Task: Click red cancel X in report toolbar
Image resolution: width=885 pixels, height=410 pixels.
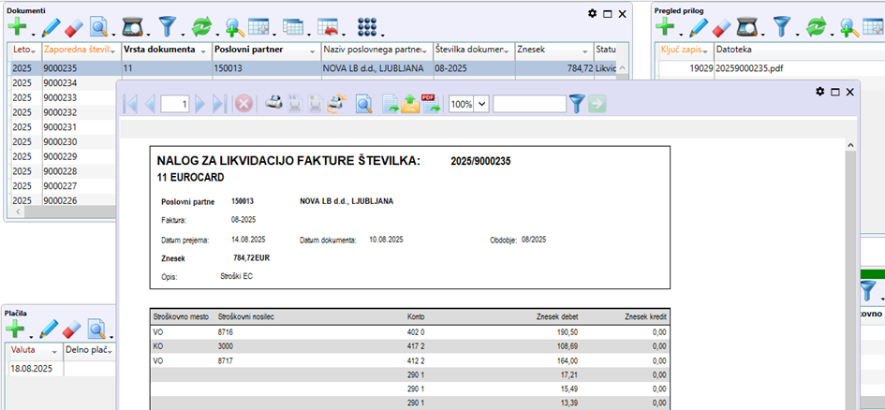Action: 243,104
